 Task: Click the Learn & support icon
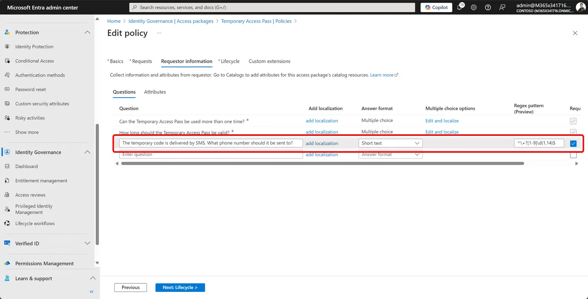[x=7, y=278]
